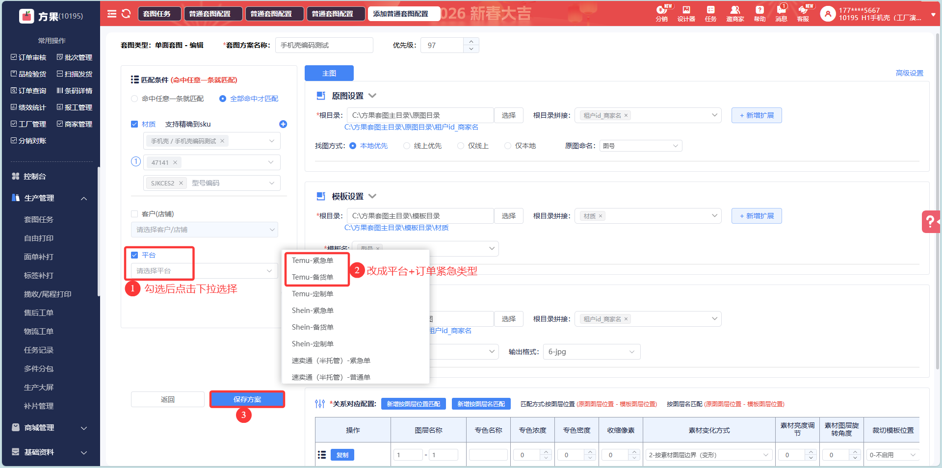The width and height of the screenshot is (942, 468).
Task: Open 高级设置 link
Action: (x=910, y=73)
